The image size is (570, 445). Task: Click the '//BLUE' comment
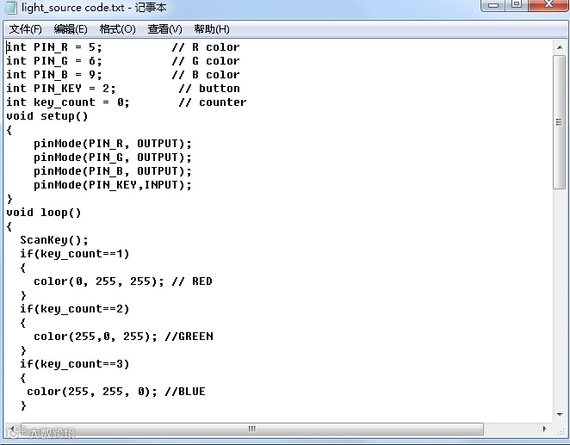[x=185, y=392]
